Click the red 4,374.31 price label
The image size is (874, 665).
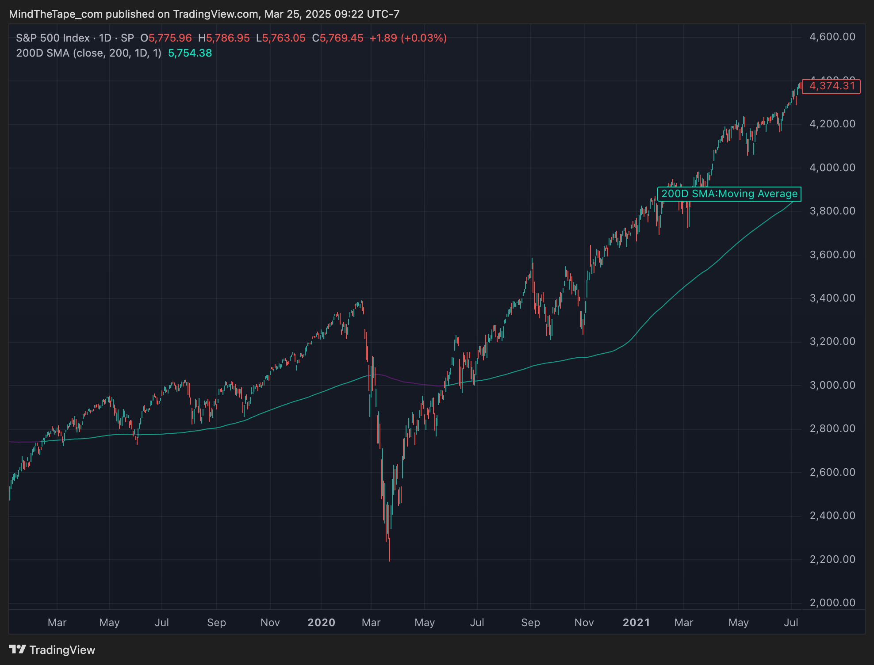832,86
